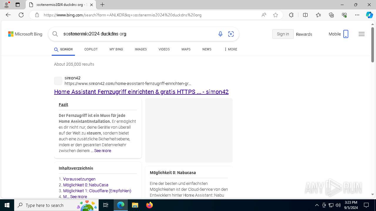Open the Fazit heading link
This screenshot has height=211, width=376.
pyautogui.click(x=63, y=105)
